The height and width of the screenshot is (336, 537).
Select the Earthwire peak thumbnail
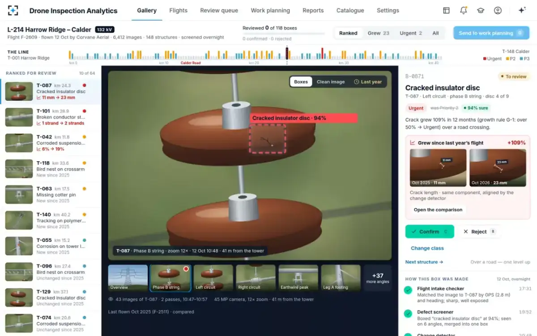click(298, 278)
